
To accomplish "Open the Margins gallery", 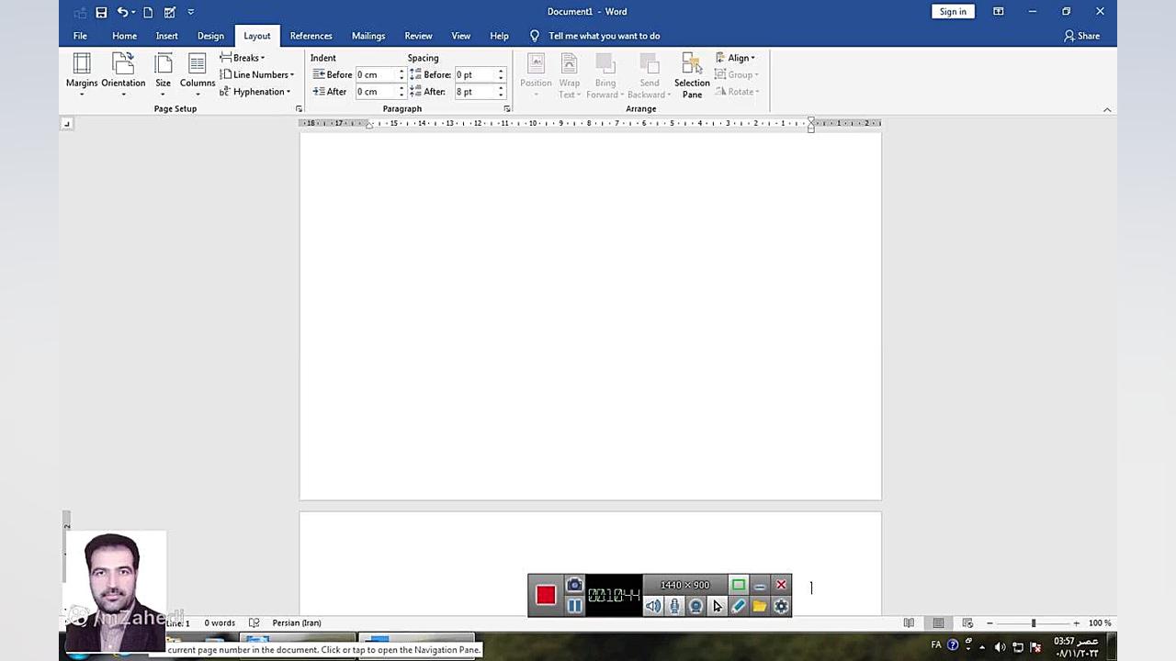I will (x=82, y=73).
